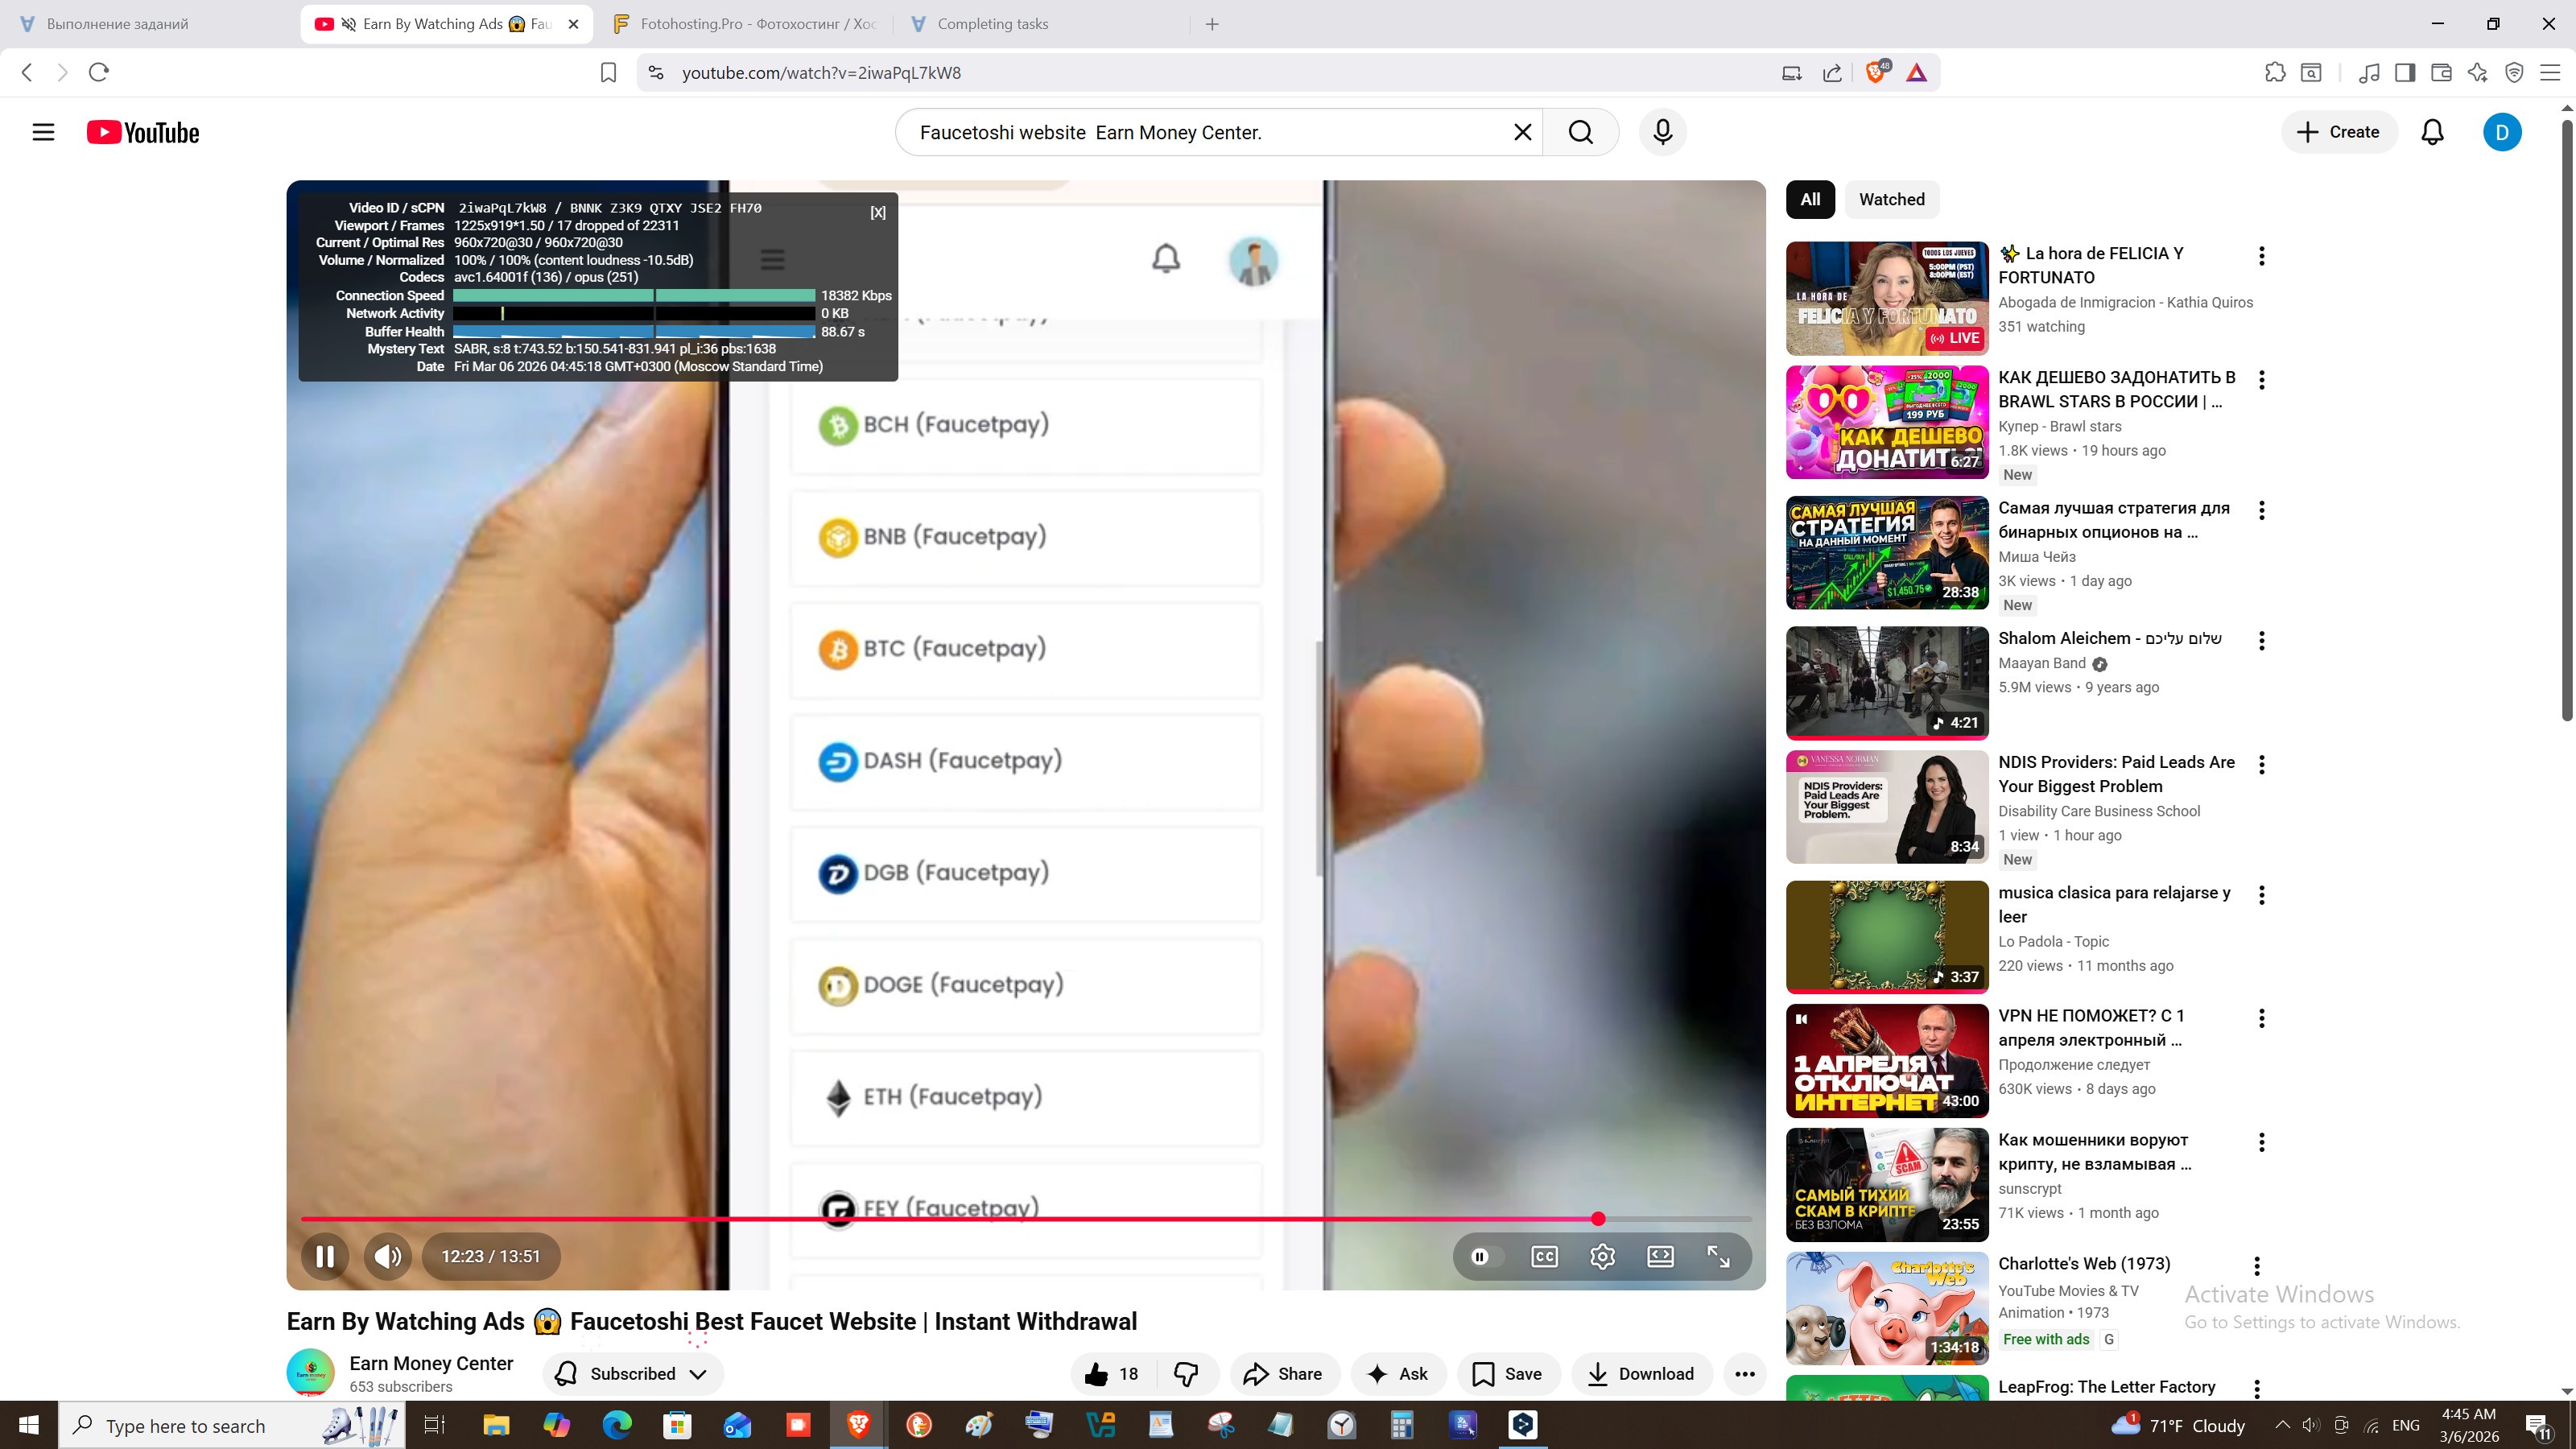Click the search magnifier button
The image size is (2576, 1449).
[x=1580, y=132]
